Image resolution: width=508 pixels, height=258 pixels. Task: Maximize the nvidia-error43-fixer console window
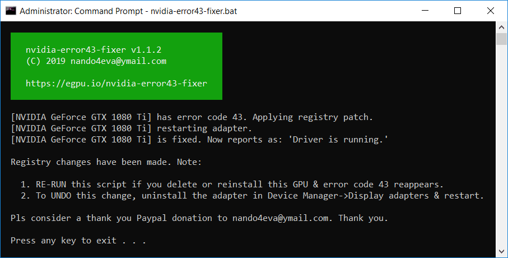pos(458,11)
